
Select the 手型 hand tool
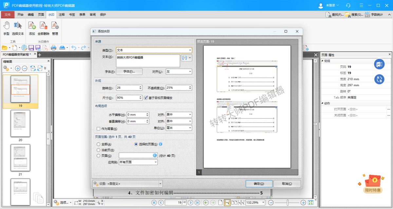[x=6, y=26]
